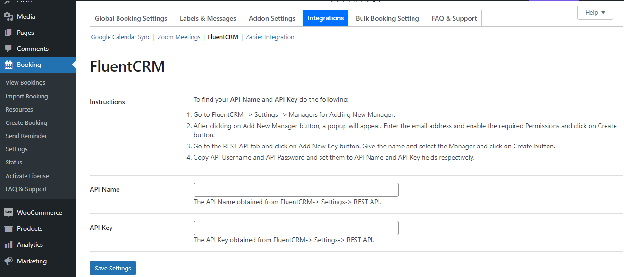Screen dimensions: 624x277
Task: Open WooCommerce in sidebar
Action: 38,212
